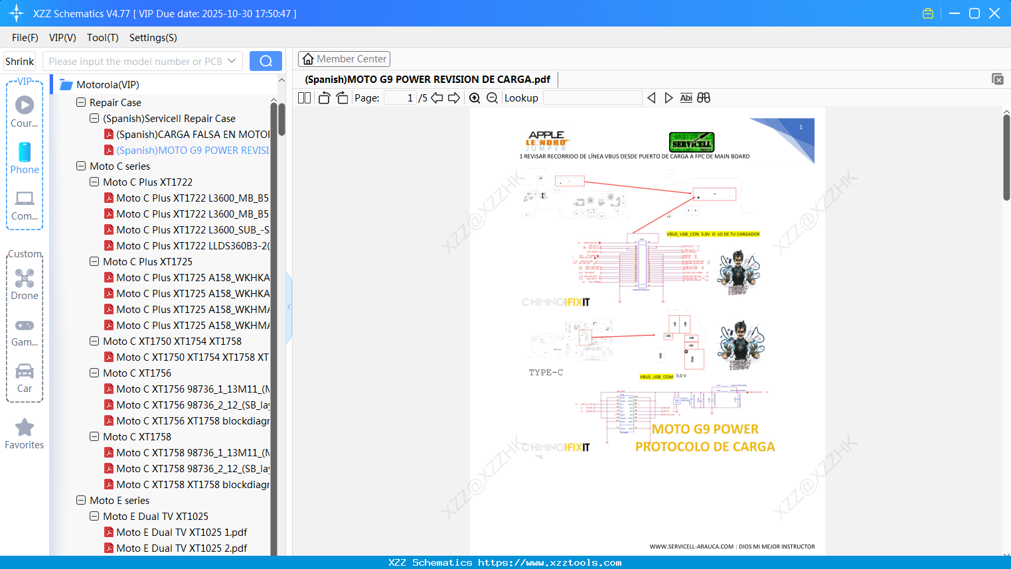Click the sidebar collapse handle

pyautogui.click(x=289, y=307)
